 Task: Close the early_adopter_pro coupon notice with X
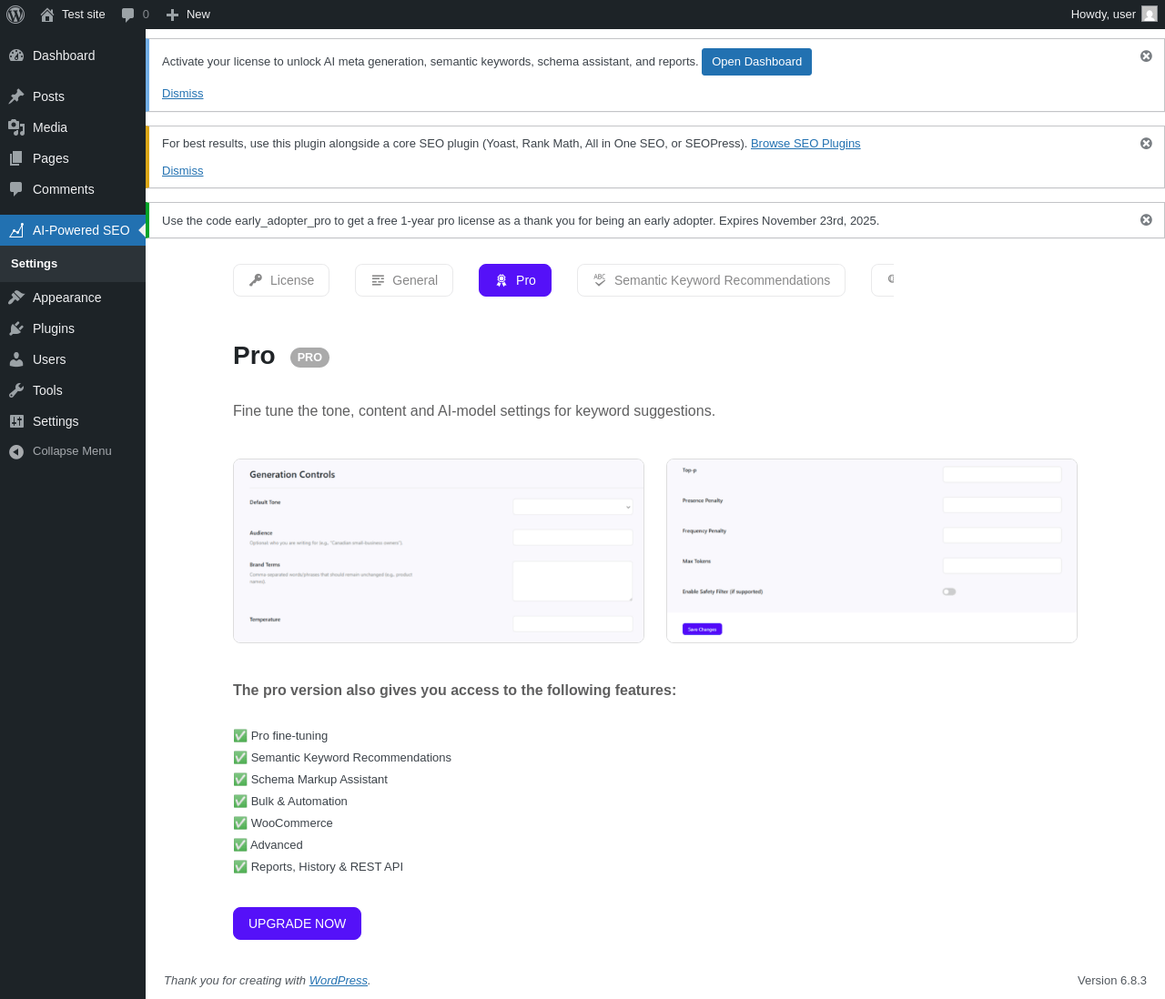point(1146,220)
